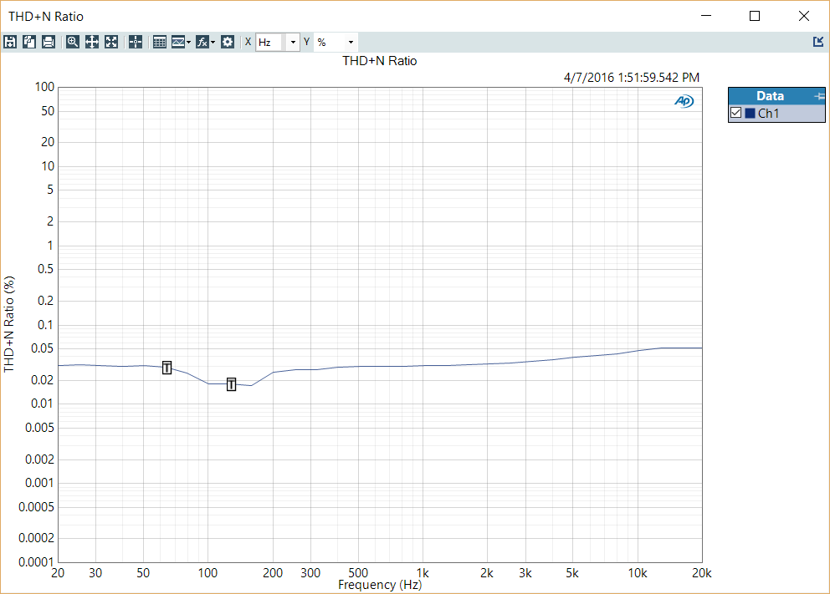Click the graph view chart icon
This screenshot has height=594, width=830.
pos(178,42)
